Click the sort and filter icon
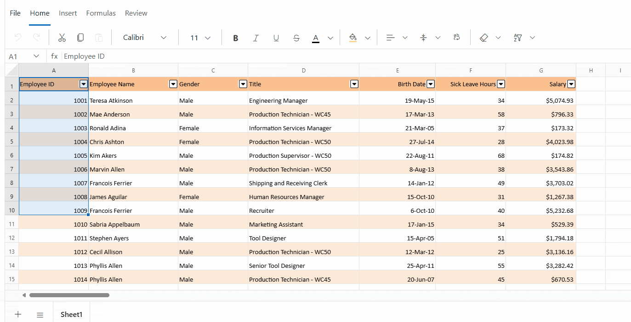The width and height of the screenshot is (631, 322). tap(518, 38)
